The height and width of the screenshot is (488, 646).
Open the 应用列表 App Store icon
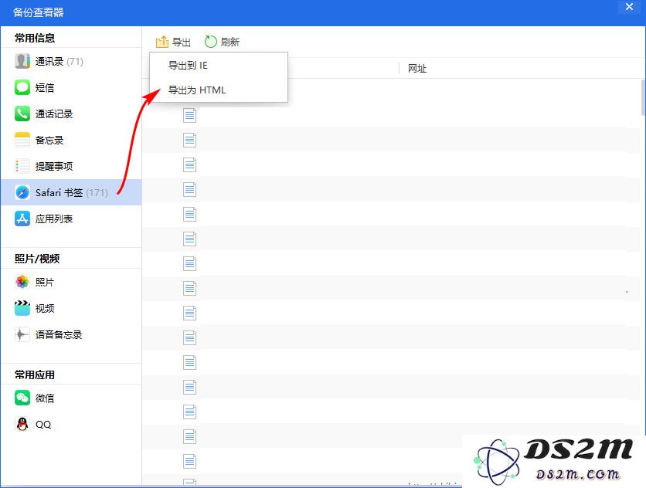tap(22, 219)
